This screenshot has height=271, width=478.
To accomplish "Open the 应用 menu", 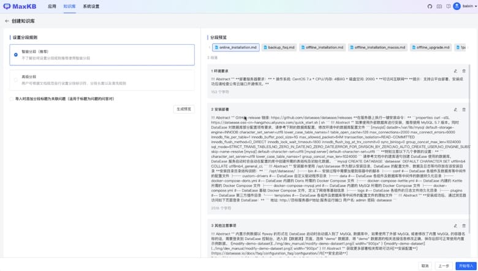I will (52, 6).
